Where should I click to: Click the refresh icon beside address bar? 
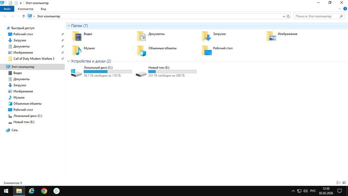tap(288, 16)
